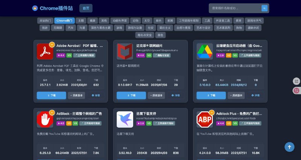Open 历史版本 for 迈克菲 联网顾问

click(x=156, y=96)
